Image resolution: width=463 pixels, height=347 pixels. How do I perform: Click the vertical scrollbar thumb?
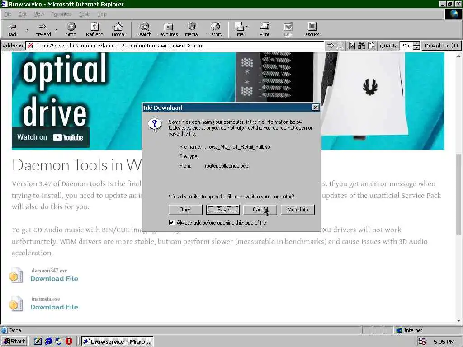coord(458,194)
